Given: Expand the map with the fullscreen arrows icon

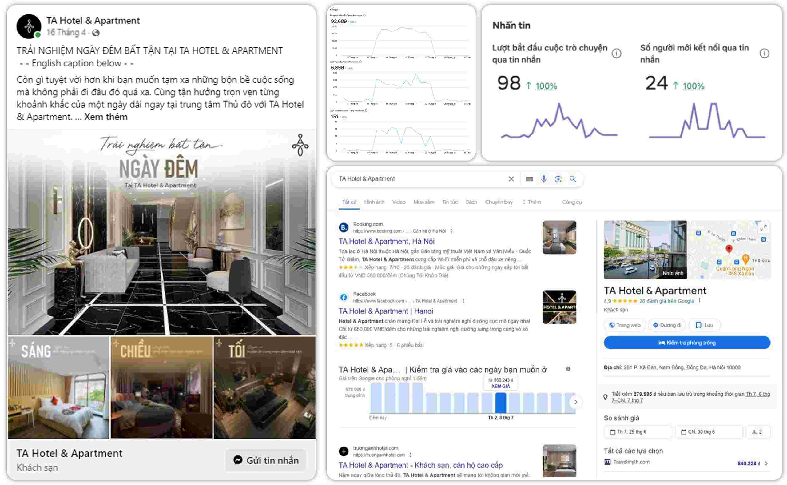Looking at the screenshot, I should pos(764,228).
